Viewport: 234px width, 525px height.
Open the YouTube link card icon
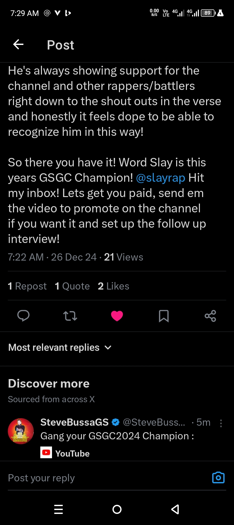click(x=46, y=453)
